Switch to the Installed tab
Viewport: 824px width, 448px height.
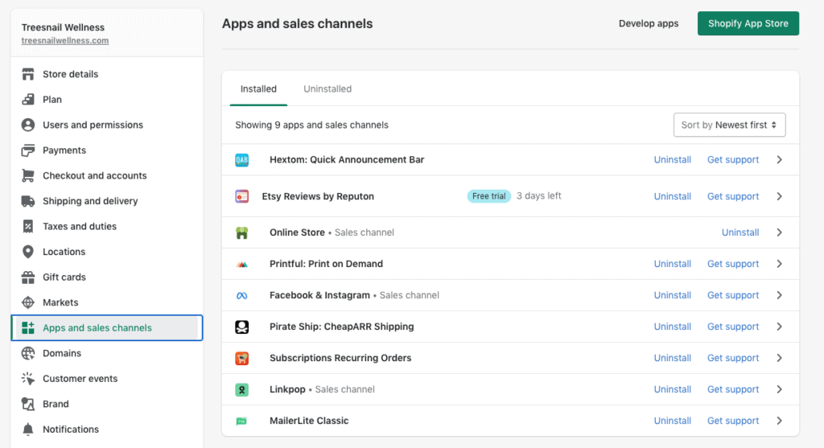click(x=258, y=88)
